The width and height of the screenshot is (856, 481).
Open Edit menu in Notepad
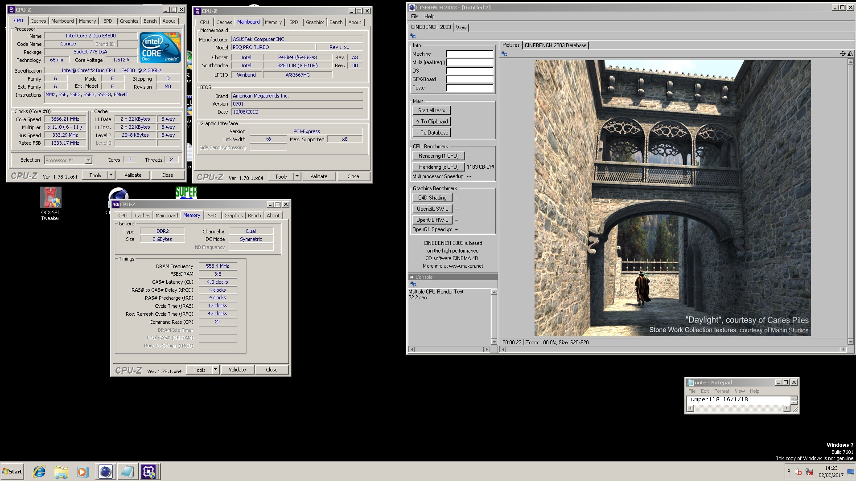pos(705,391)
